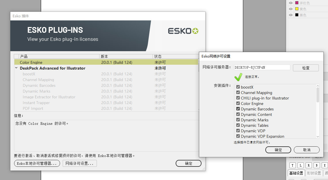Screen dimensions: 328x180
Task: Click the 未许可 status of DeskPack Advanced
Action: point(160,68)
